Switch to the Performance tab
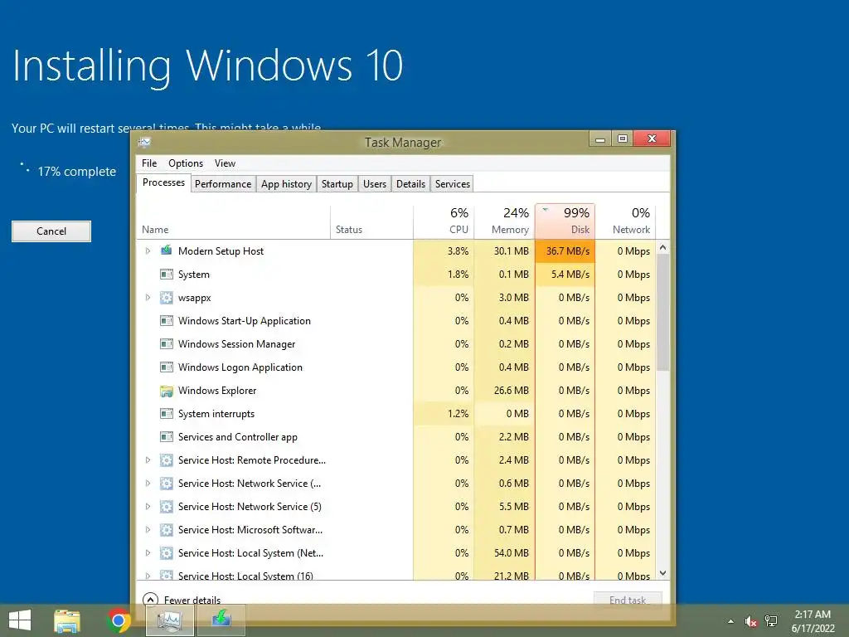Image resolution: width=849 pixels, height=637 pixels. point(223,184)
